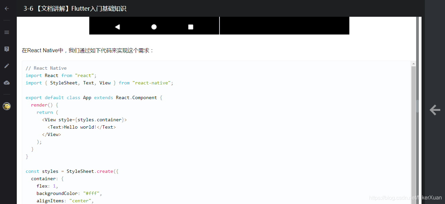Viewport: 445px width, 204px height.
Task: Click the line 'export default class App extends React.Component {'
Action: pos(94,97)
